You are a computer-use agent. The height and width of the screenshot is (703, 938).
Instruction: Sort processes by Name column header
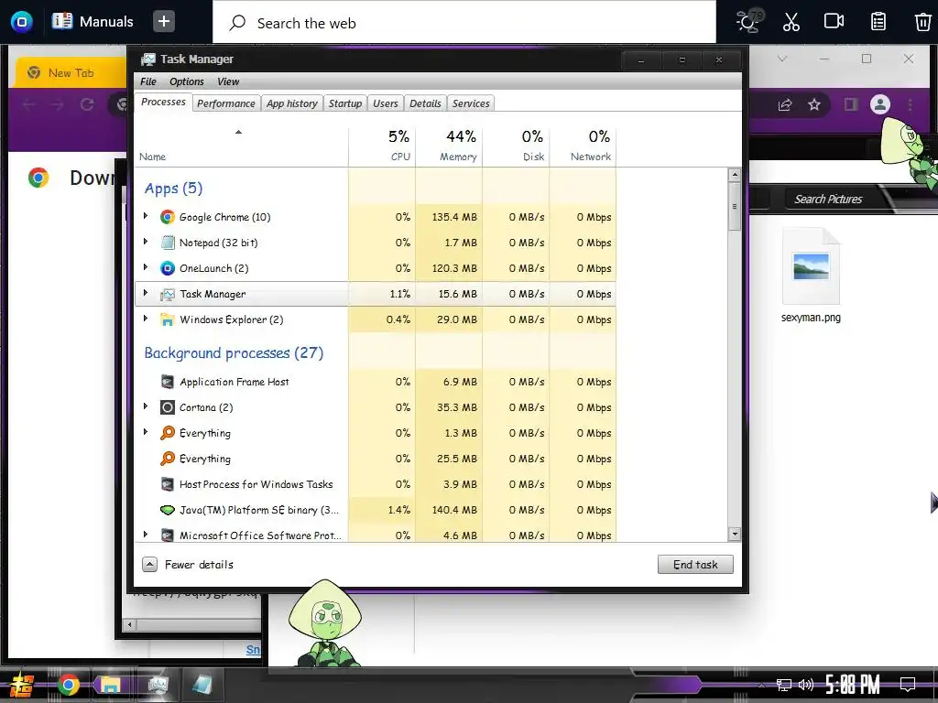pyautogui.click(x=242, y=146)
